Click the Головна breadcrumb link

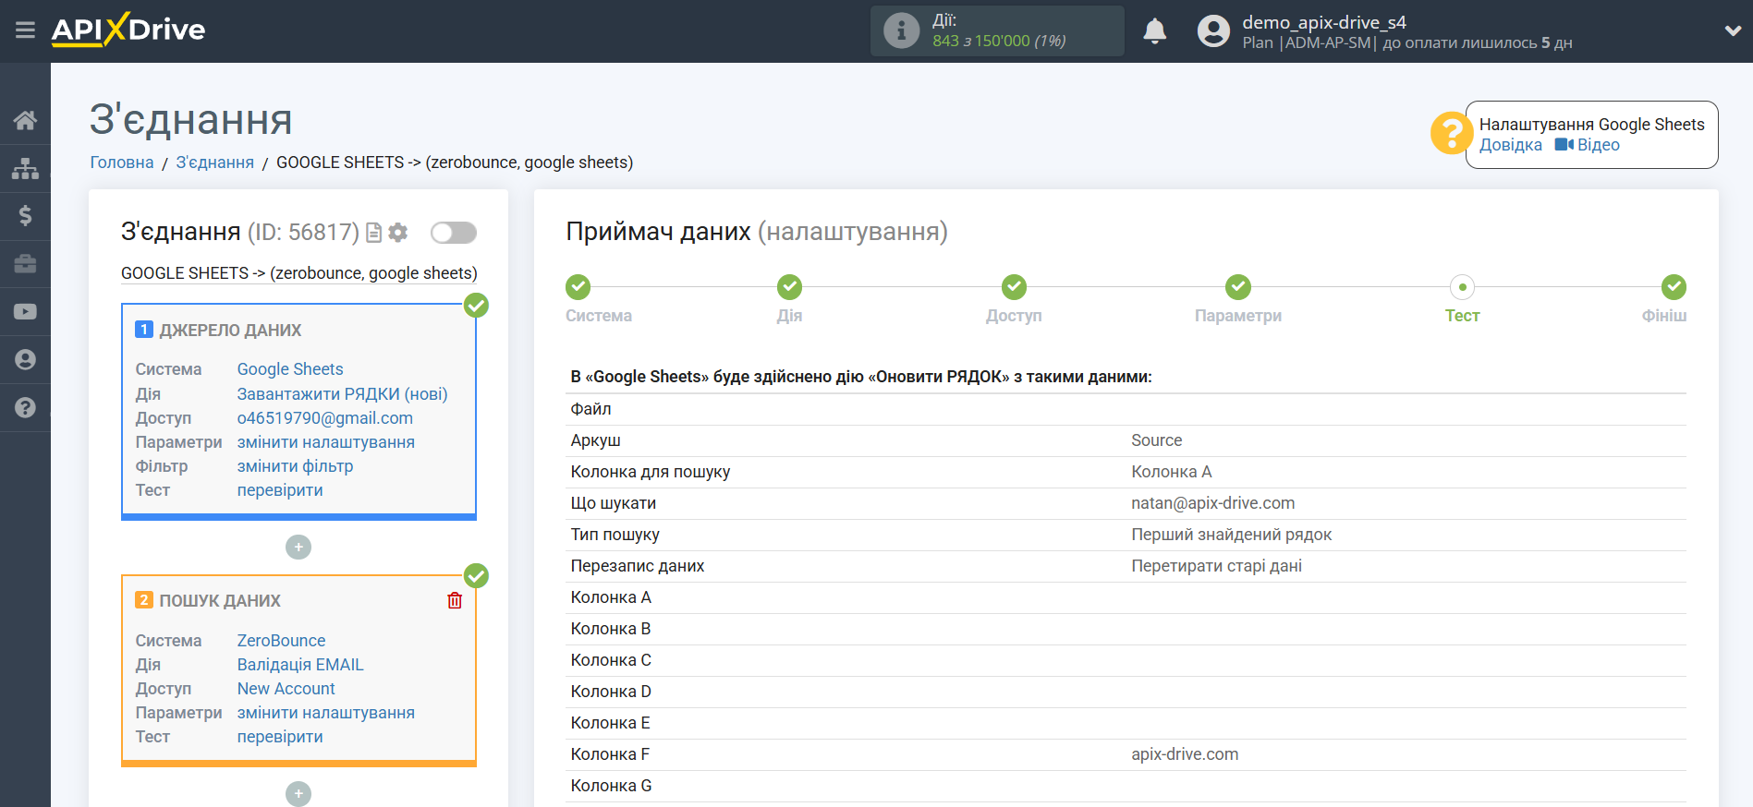coord(121,163)
